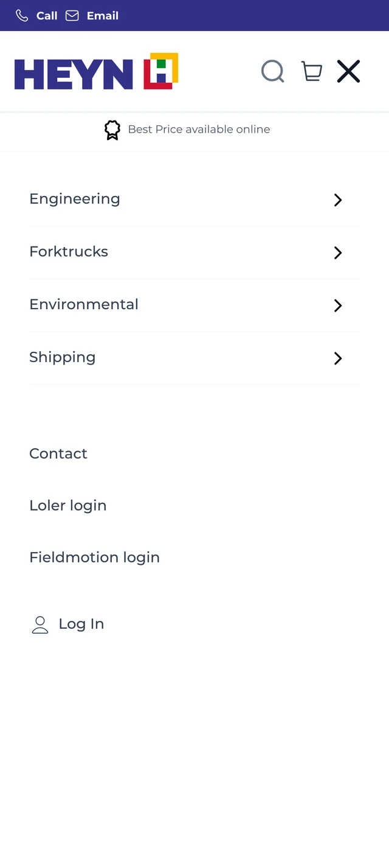Click the phone icon in the top bar
This screenshot has width=389, height=843.
(x=22, y=16)
